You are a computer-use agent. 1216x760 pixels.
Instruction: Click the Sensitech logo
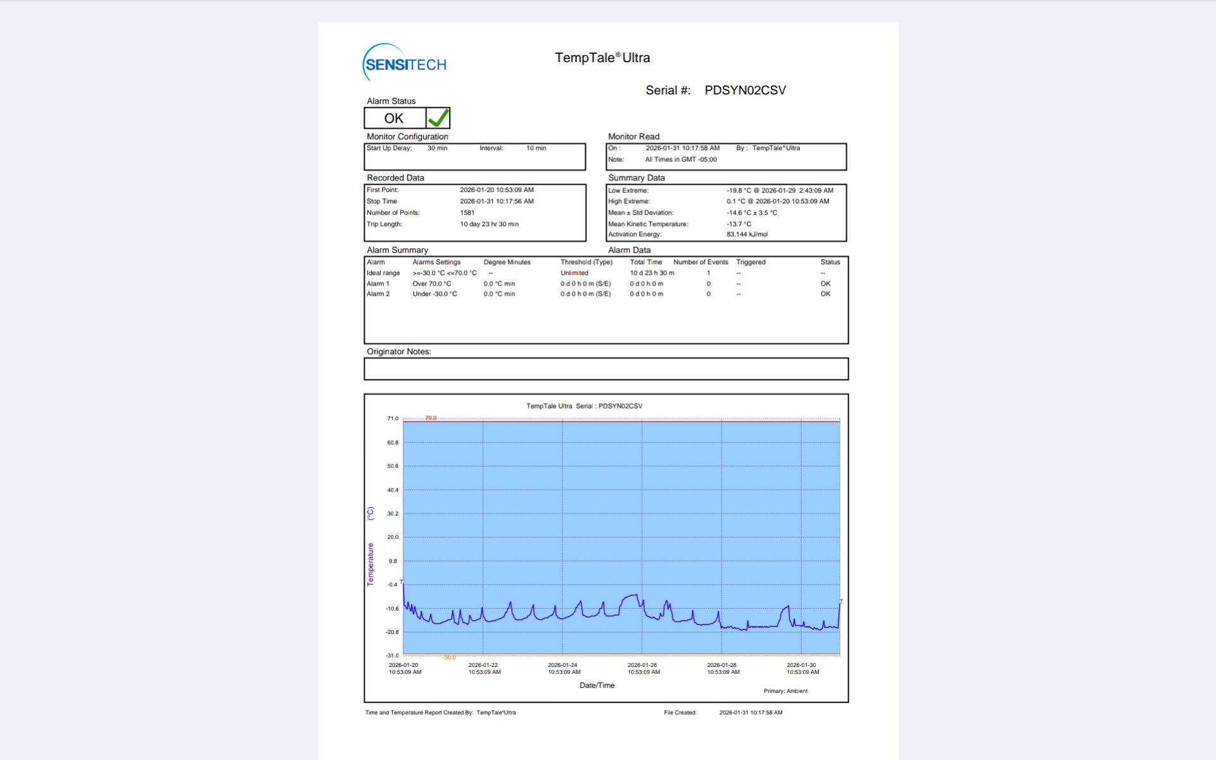point(405,63)
